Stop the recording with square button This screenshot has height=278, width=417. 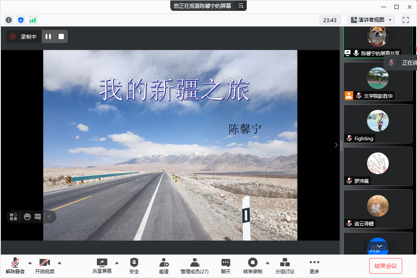(61, 37)
